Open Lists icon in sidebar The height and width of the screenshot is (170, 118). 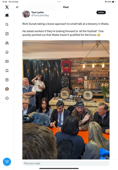[7, 80]
